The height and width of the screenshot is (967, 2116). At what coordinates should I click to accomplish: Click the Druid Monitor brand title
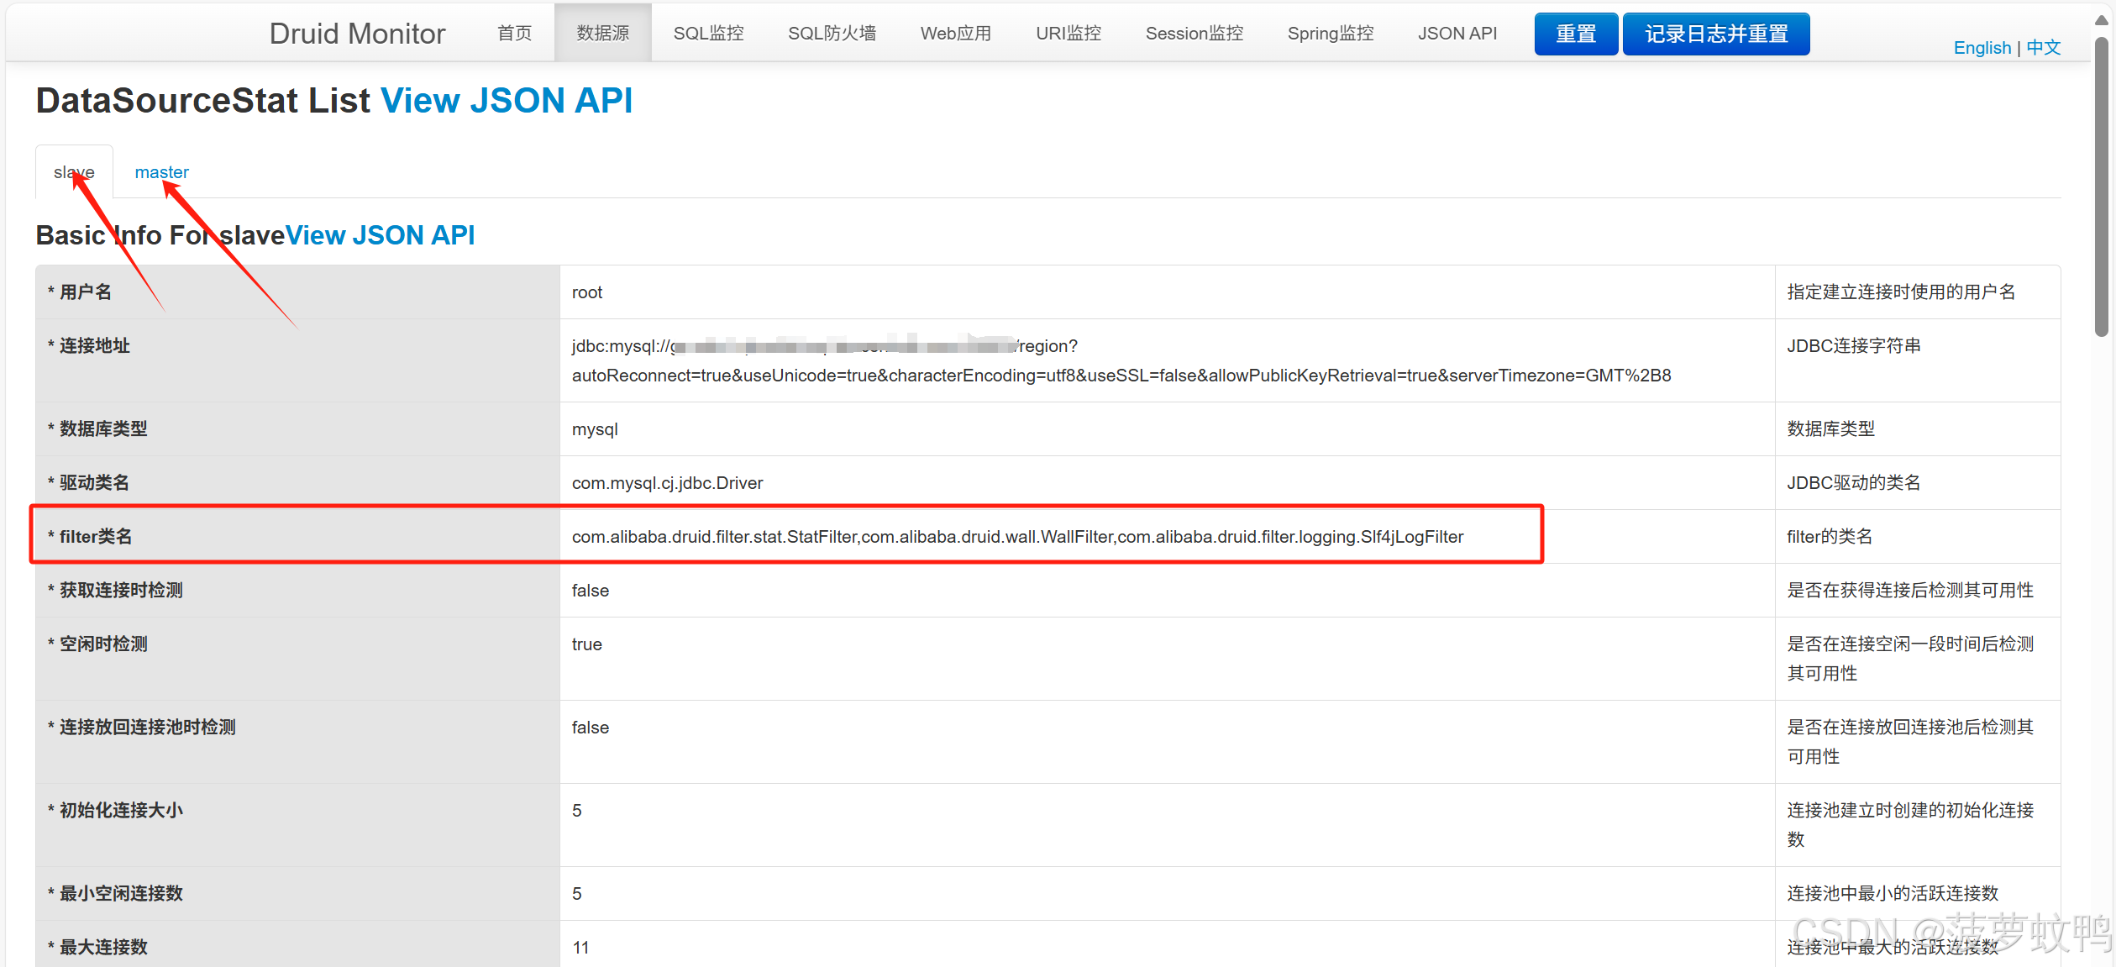coord(357,34)
